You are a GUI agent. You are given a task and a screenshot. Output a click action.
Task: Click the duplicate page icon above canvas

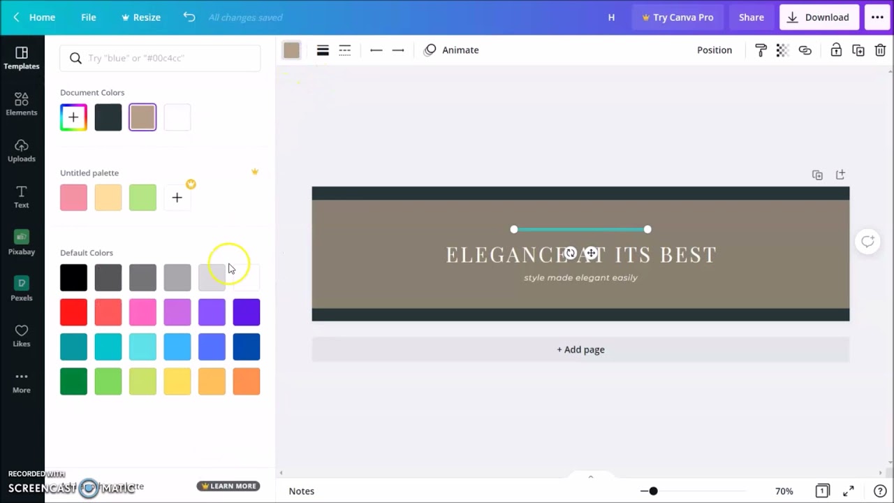(x=817, y=175)
